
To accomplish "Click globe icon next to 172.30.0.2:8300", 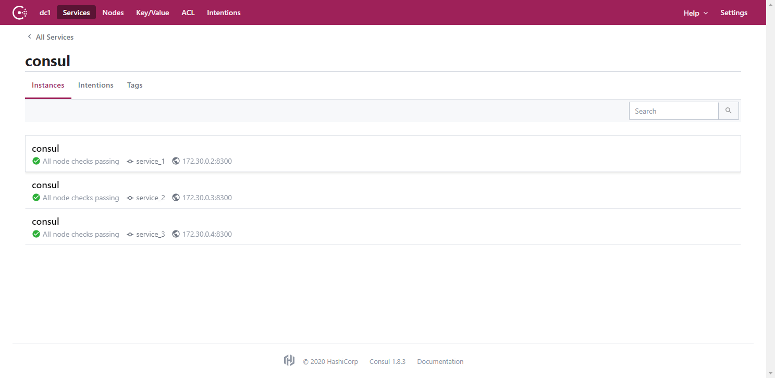I will pyautogui.click(x=176, y=161).
